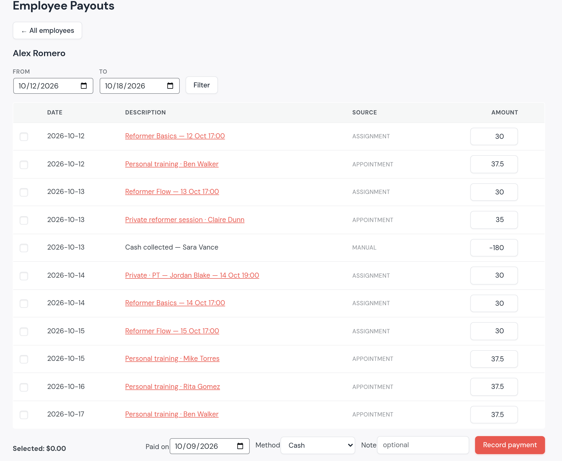This screenshot has height=461, width=562.
Task: Tick the Personal training Rita Gomez checkbox
Action: coord(24,387)
